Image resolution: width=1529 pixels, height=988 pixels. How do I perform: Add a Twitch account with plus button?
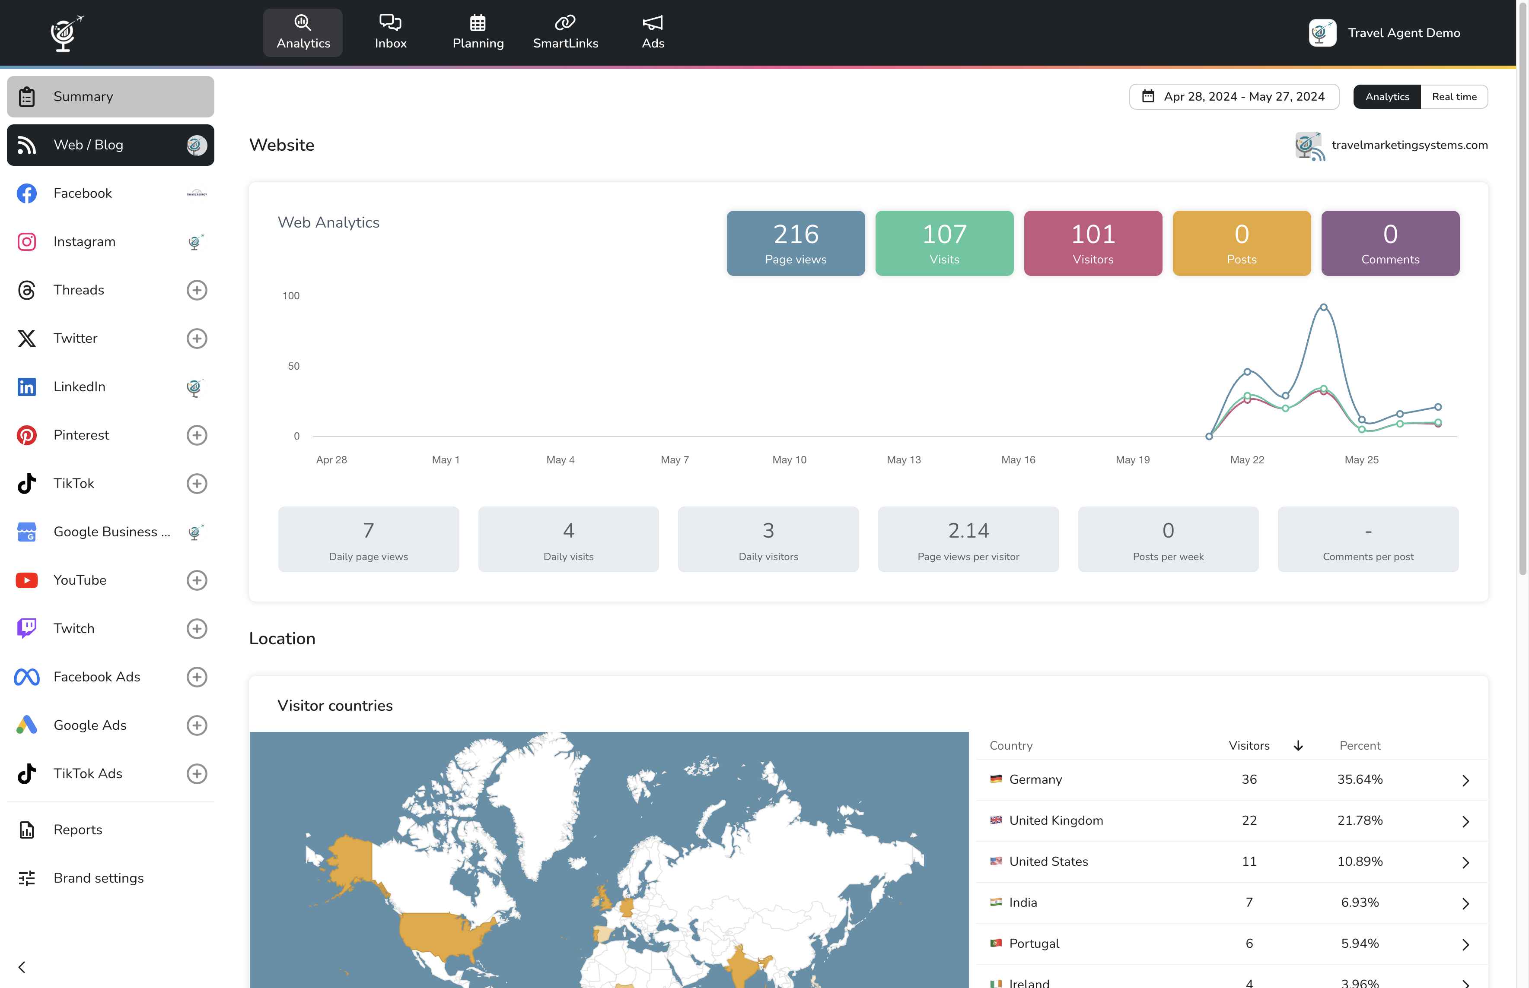coord(197,629)
